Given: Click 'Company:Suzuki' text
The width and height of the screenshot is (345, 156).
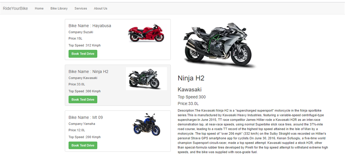Looking at the screenshot, I should [x=81, y=32].
